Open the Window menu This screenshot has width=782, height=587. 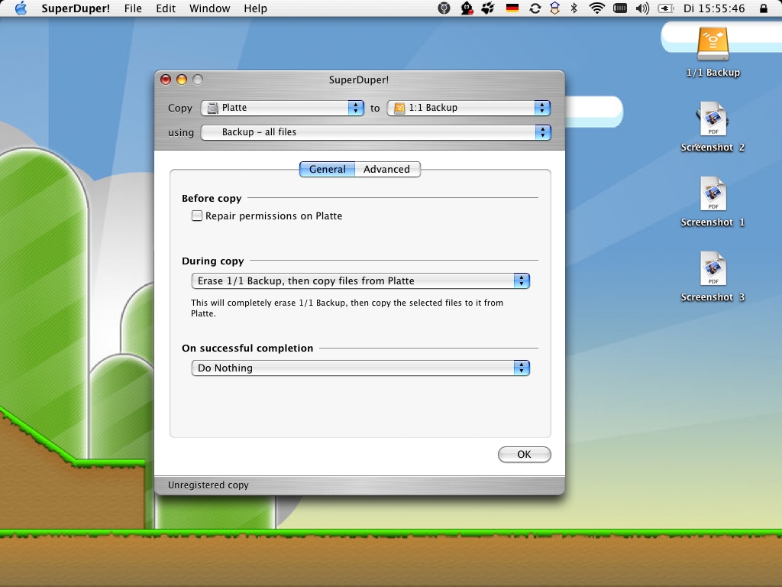pyautogui.click(x=209, y=8)
